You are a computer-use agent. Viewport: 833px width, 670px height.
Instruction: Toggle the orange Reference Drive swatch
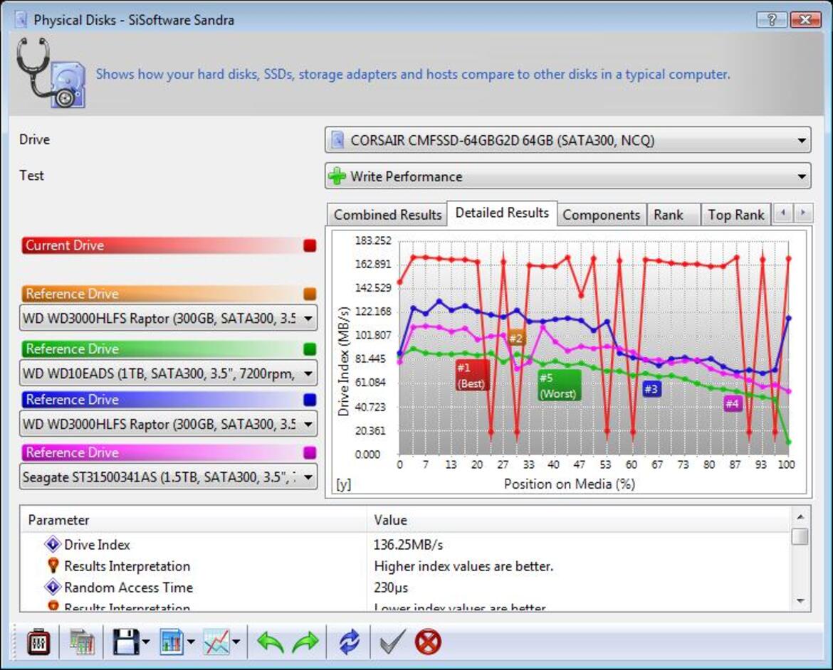click(310, 294)
